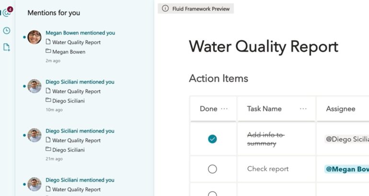
Task: Mark the Check report task as done
Action: point(212,169)
